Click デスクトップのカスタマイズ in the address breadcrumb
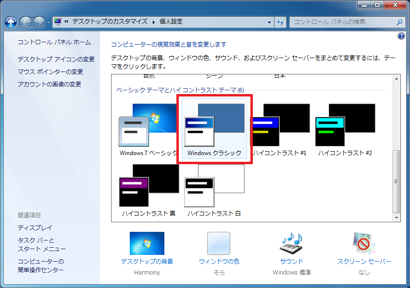This screenshot has width=410, height=288. pyautogui.click(x=110, y=22)
